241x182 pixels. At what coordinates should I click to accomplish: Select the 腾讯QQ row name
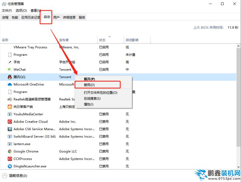[19, 77]
